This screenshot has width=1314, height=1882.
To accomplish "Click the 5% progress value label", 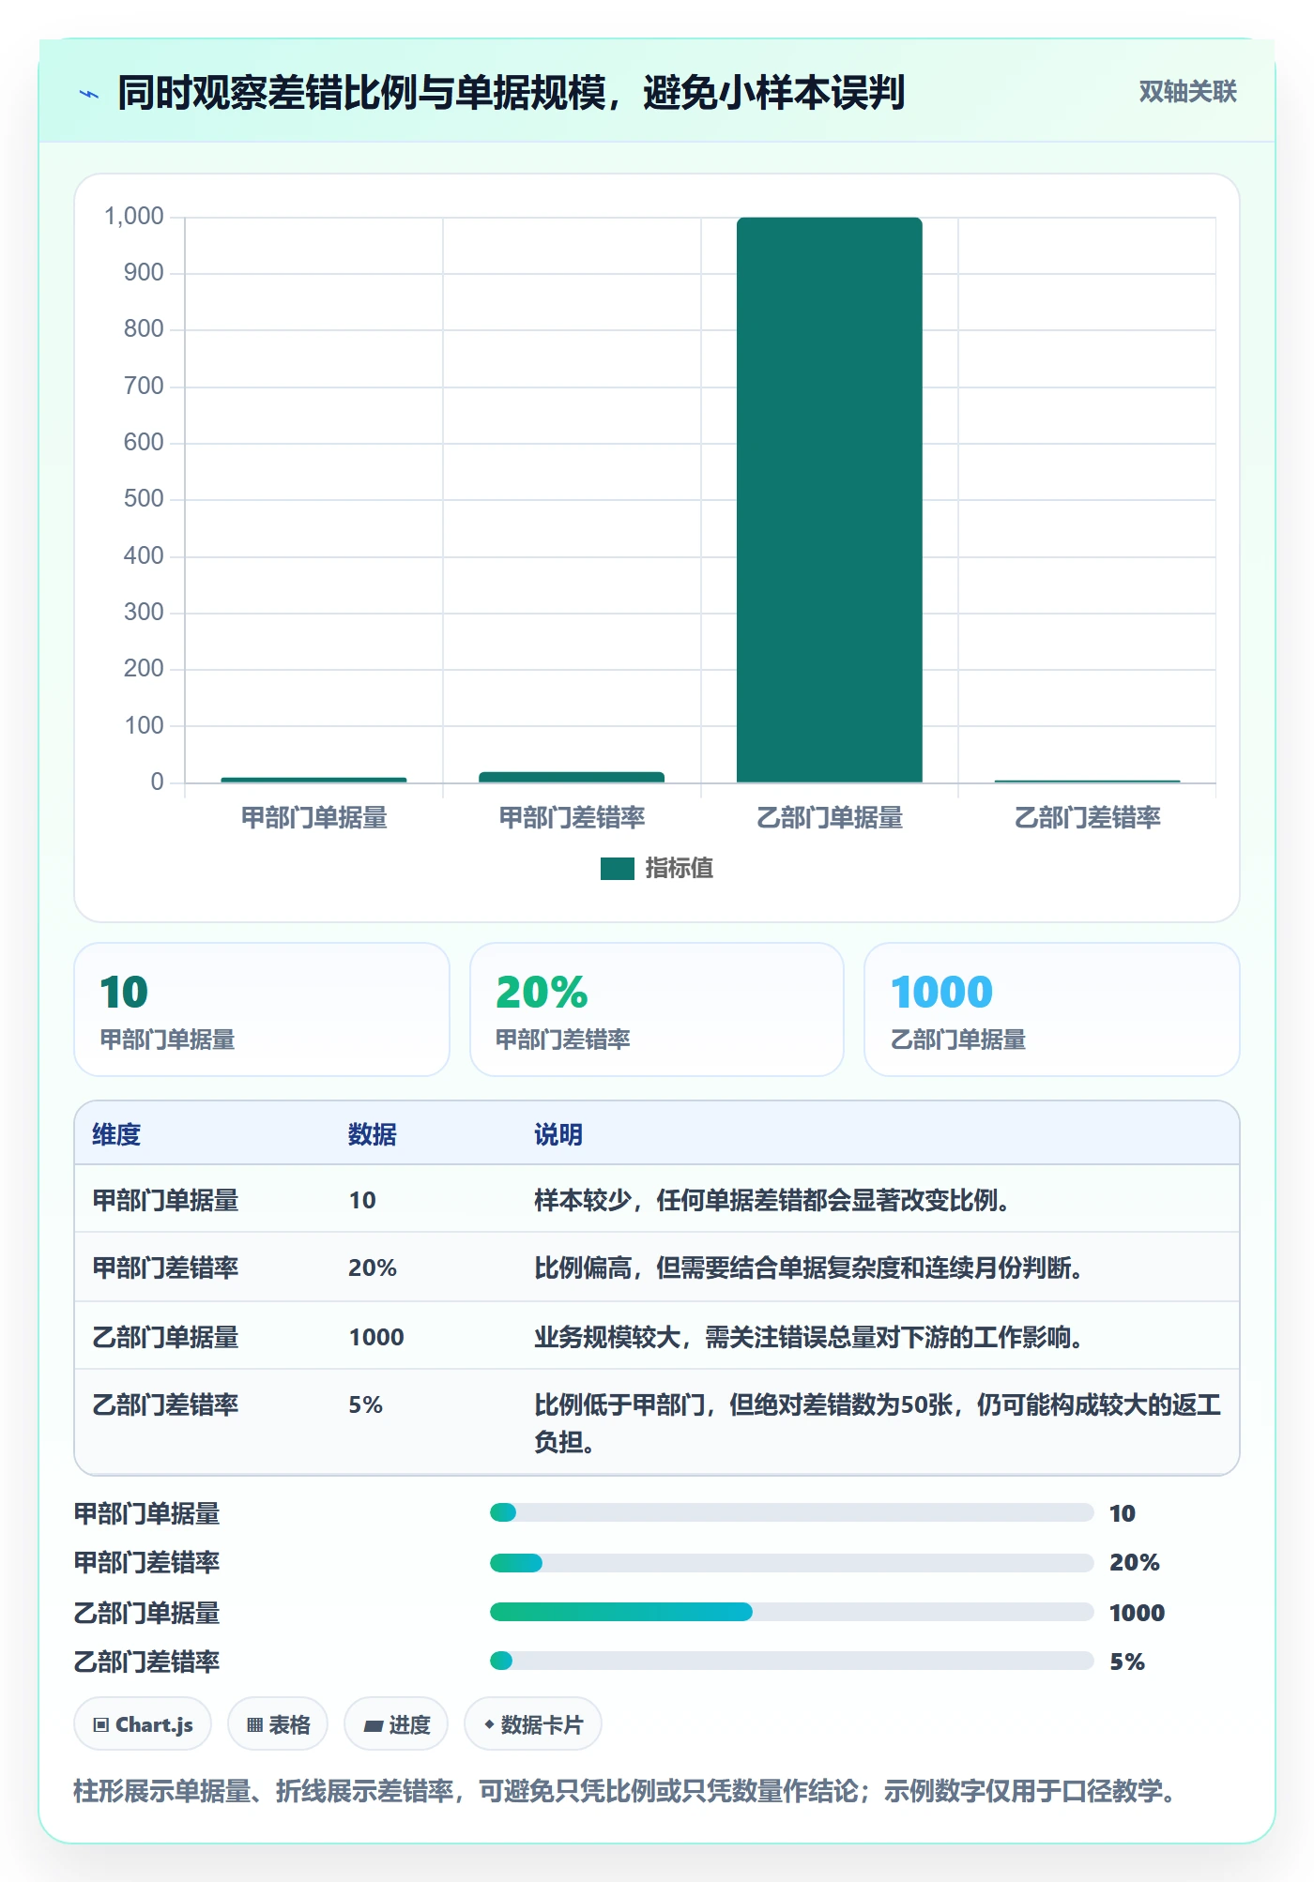I will tap(1127, 1662).
